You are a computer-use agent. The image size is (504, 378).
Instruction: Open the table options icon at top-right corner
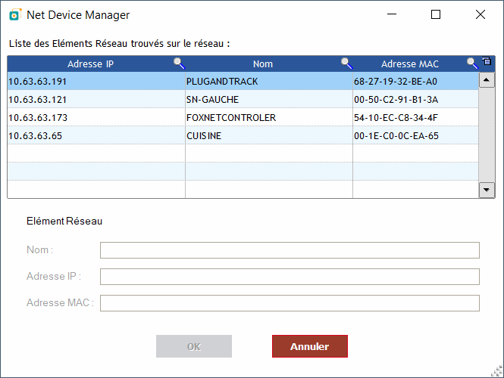point(487,61)
